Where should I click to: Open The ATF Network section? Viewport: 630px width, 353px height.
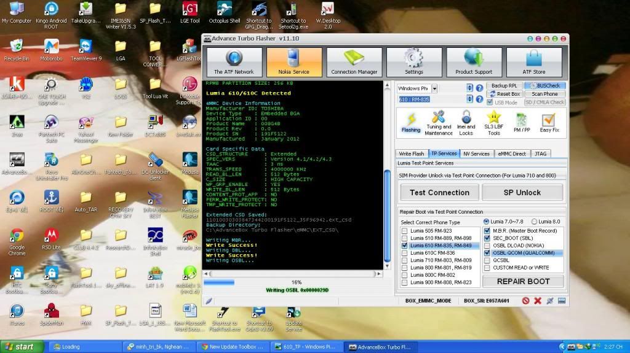(x=234, y=62)
